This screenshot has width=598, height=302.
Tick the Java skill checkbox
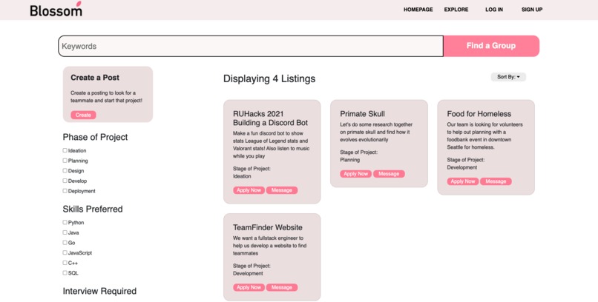(65, 232)
